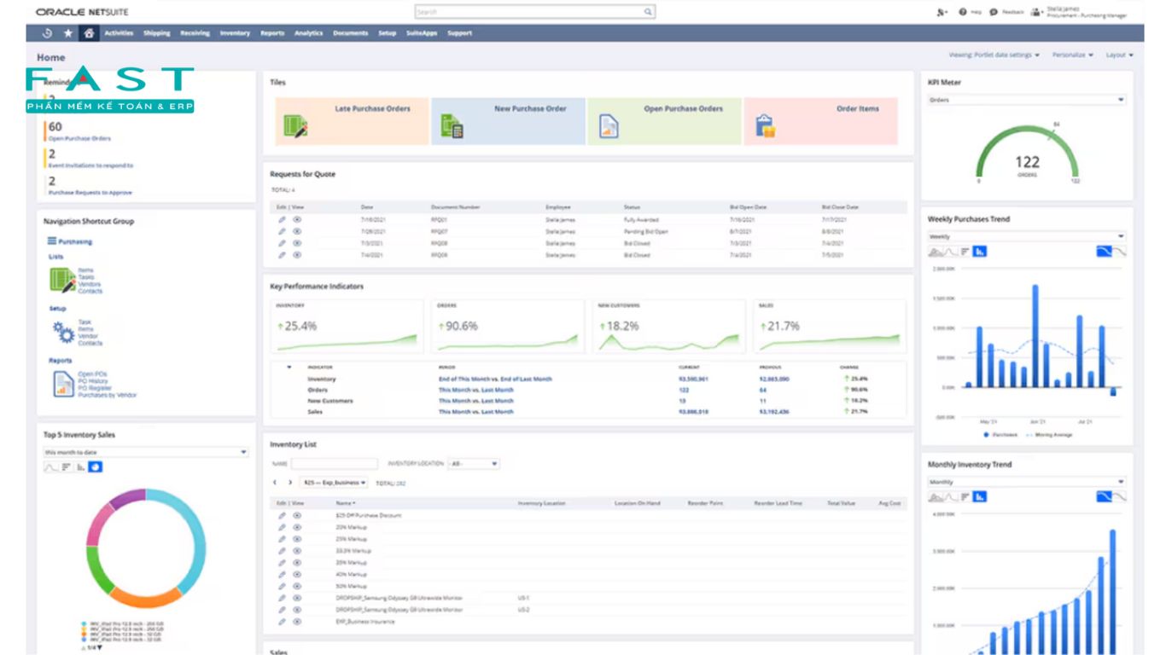Screen dimensions: 1166x655
Task: Open the Inventory Location filter dropdown
Action: point(473,464)
